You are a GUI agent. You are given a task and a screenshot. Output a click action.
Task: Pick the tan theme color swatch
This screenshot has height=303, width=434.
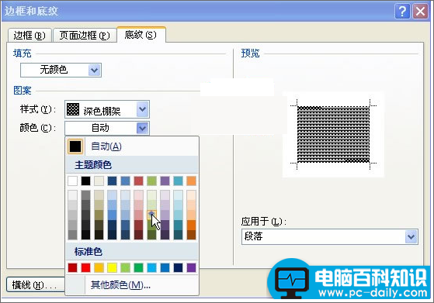click(x=99, y=181)
